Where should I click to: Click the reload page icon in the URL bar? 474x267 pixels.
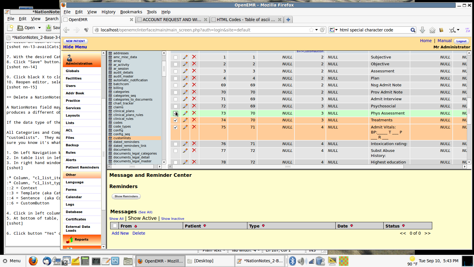(322, 30)
